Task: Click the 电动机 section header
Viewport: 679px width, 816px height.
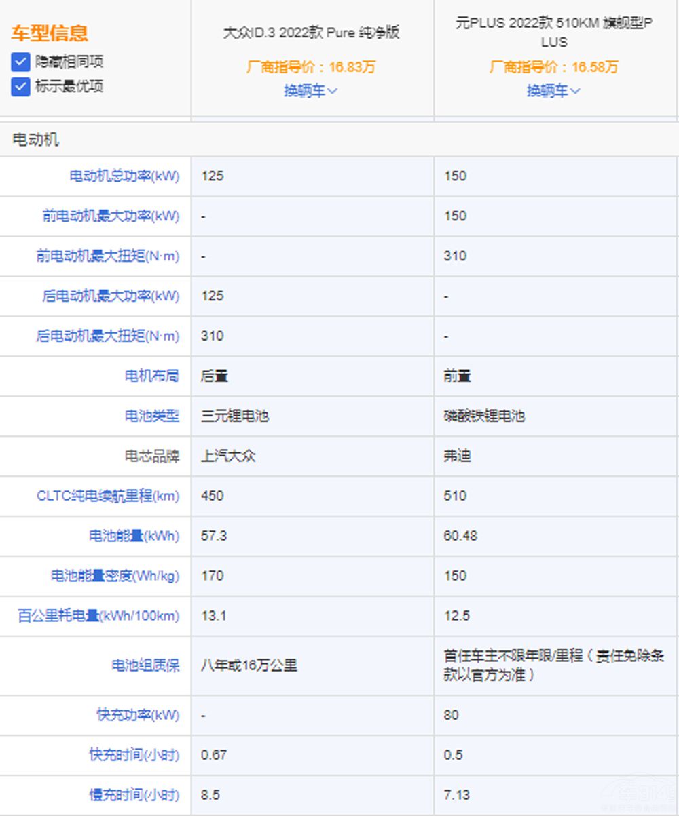Action: tap(35, 140)
